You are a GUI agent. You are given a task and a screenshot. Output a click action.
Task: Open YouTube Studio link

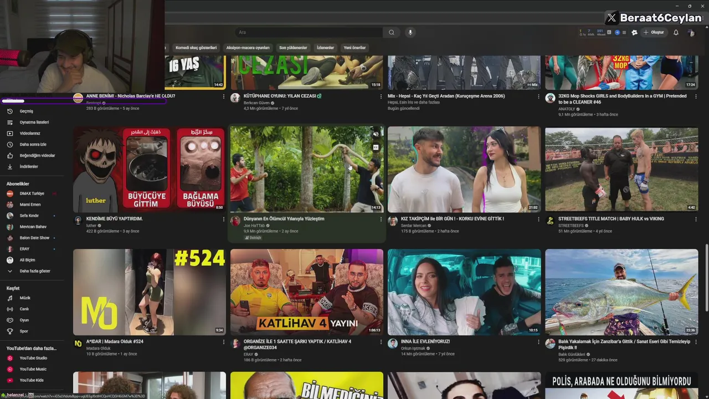pyautogui.click(x=33, y=358)
